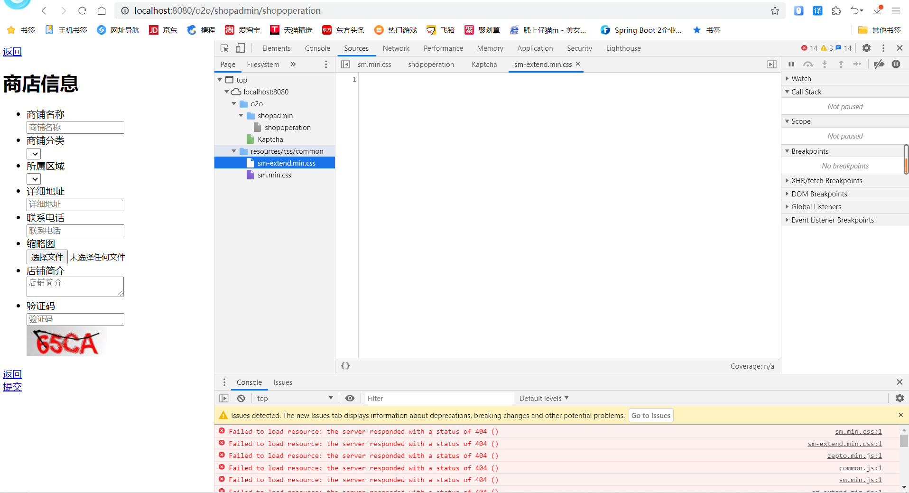This screenshot has height=493, width=909.
Task: Expand XHR/fetch Breakpoints section
Action: point(787,180)
